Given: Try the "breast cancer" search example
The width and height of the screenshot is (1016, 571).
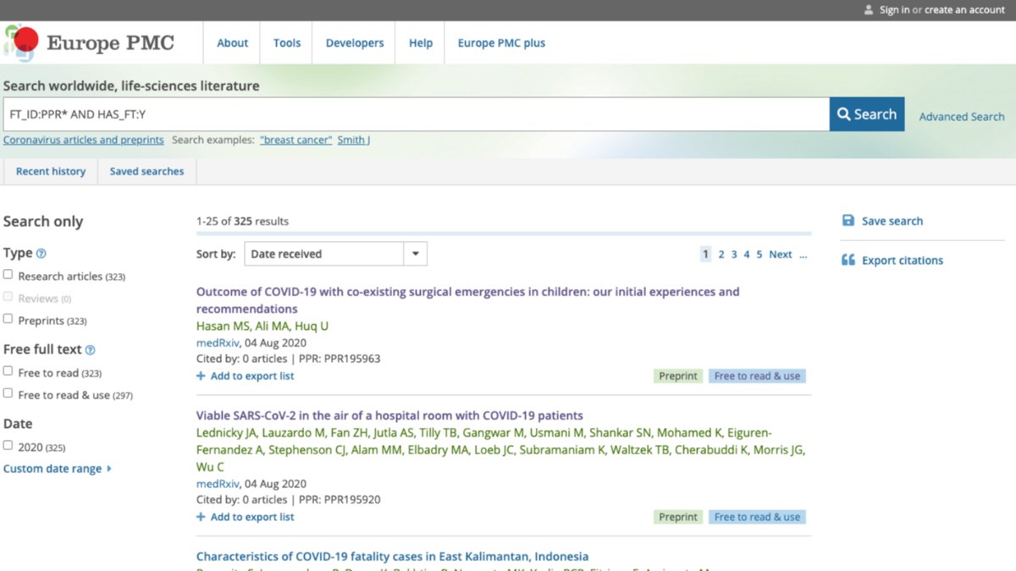Looking at the screenshot, I should click(x=295, y=140).
